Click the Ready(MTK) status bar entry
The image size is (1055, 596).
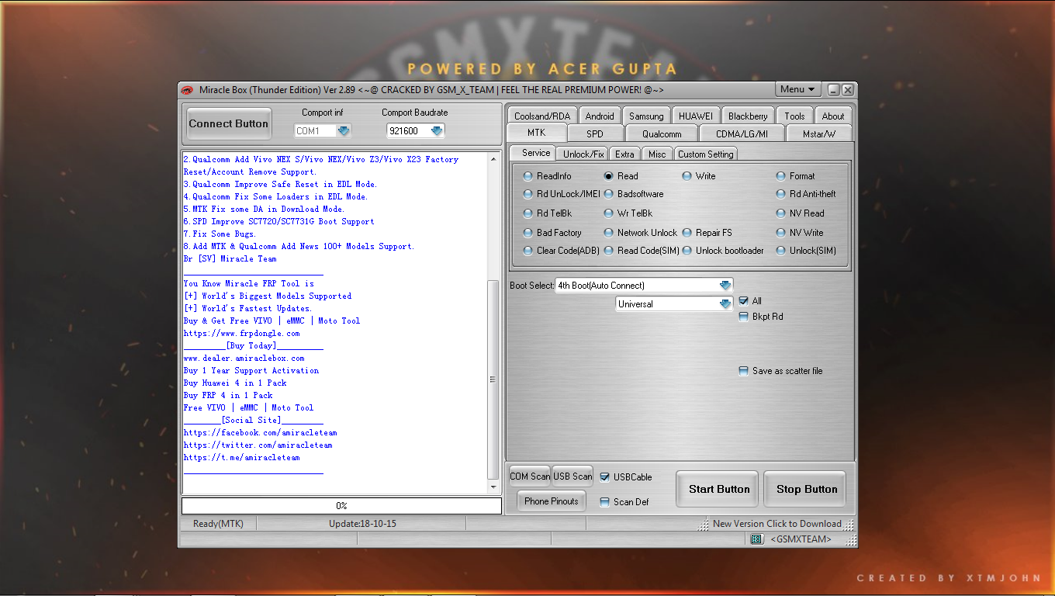[218, 524]
